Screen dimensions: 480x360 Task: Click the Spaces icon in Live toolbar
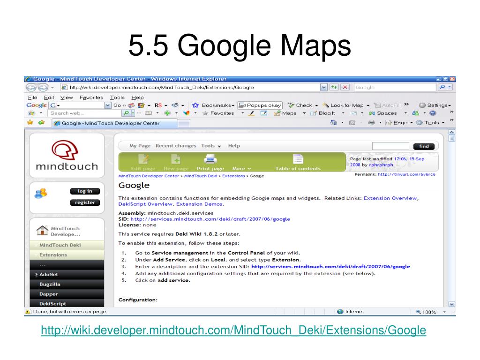(x=372, y=113)
